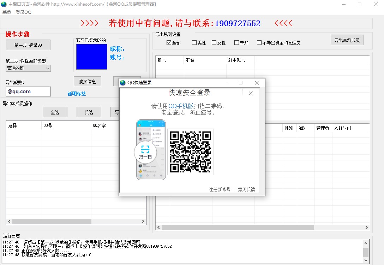384x265 pixels.
Task: Click right arrow of right table scrollbar
Action: tap(367, 228)
